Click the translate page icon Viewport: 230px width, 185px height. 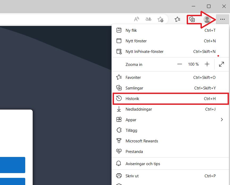coord(148,19)
